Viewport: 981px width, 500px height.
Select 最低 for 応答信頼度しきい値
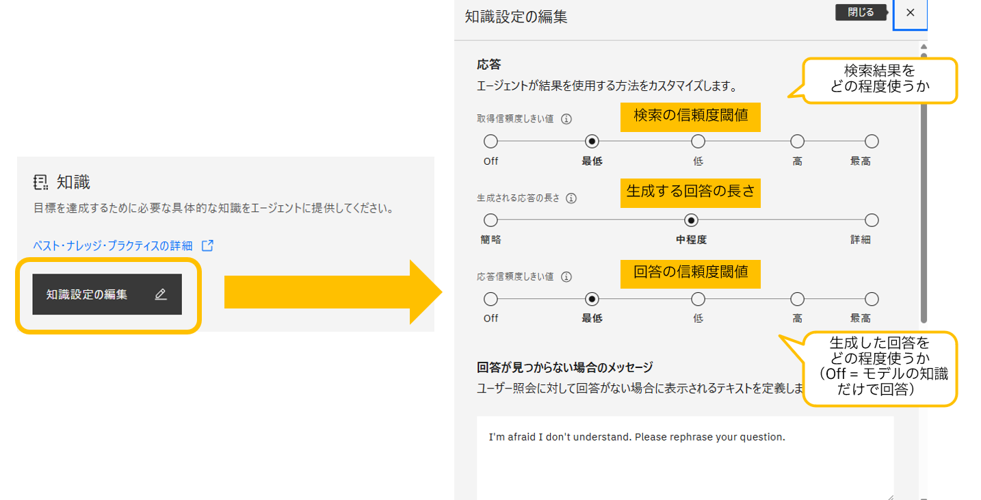(x=592, y=299)
